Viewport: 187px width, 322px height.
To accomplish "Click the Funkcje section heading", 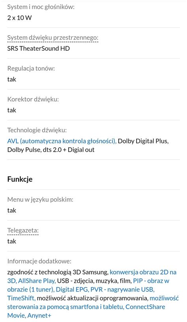I will tap(20, 179).
